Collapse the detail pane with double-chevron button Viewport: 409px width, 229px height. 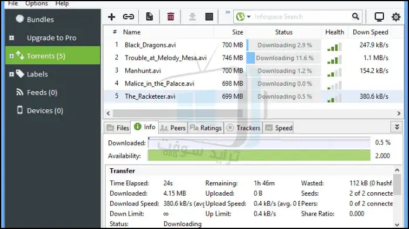397,127
